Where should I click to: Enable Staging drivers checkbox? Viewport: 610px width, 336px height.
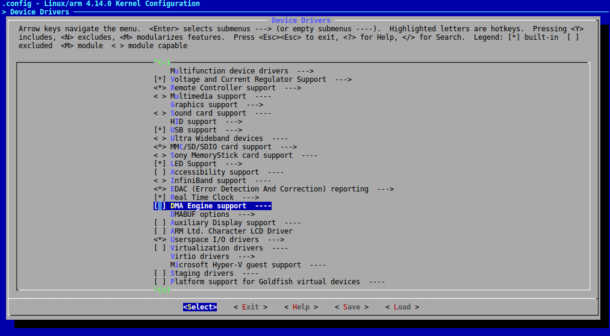pos(160,273)
